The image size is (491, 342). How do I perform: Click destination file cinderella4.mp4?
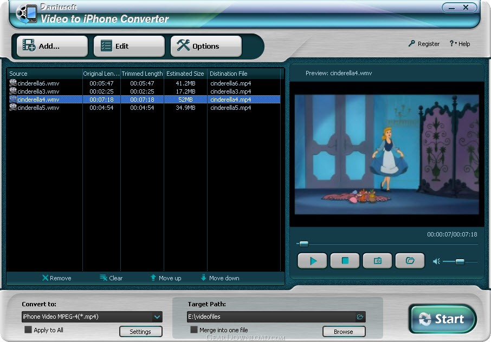pos(231,100)
